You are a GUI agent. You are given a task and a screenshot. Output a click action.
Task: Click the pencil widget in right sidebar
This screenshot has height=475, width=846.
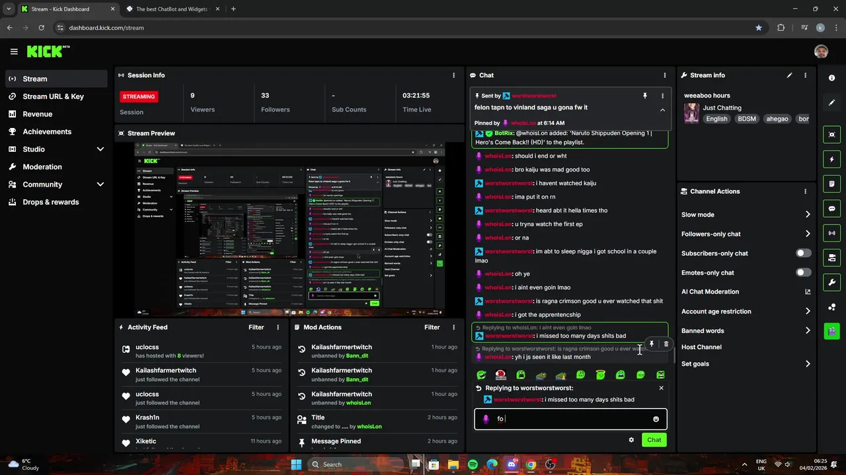click(831, 102)
